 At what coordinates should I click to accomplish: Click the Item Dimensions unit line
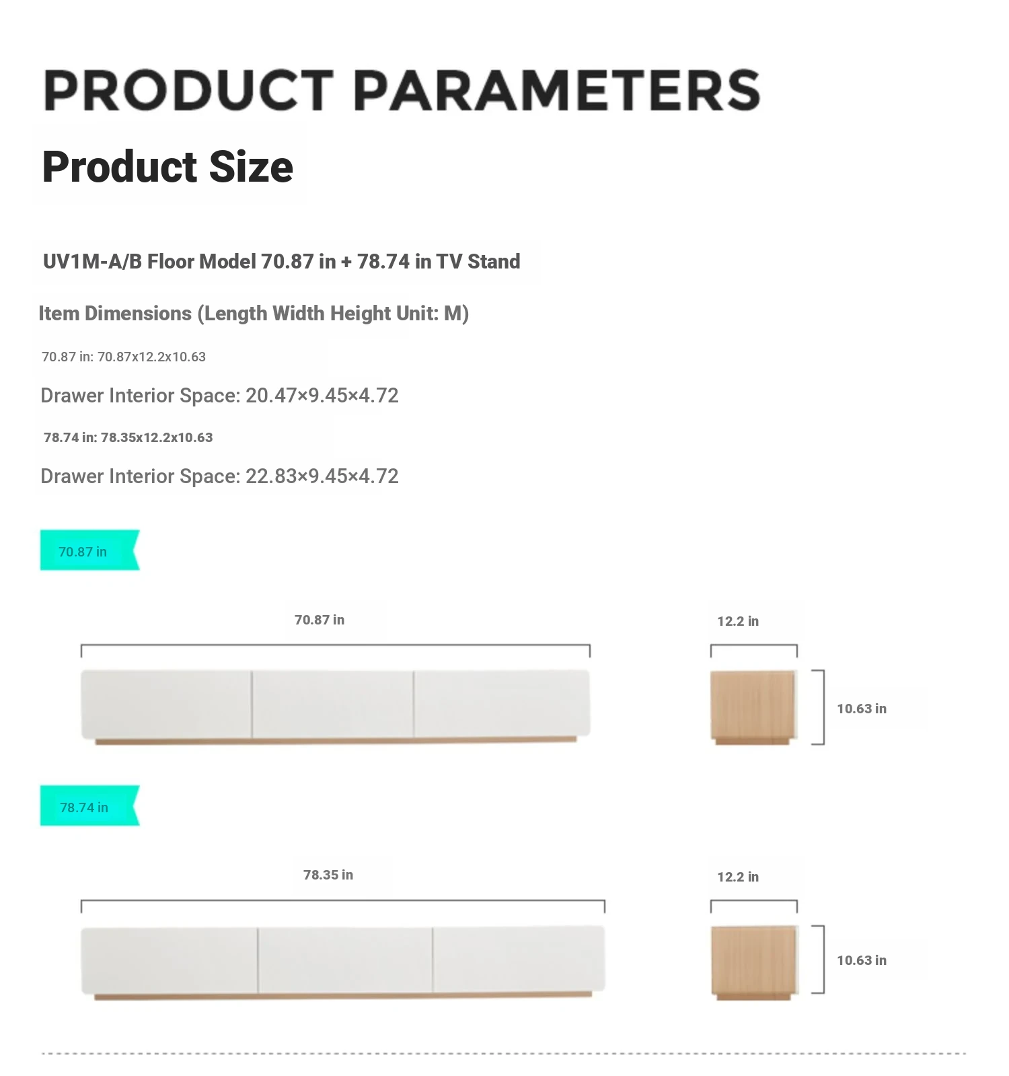[x=254, y=314]
